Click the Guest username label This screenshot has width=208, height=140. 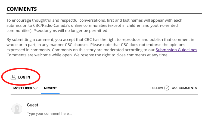(33, 105)
